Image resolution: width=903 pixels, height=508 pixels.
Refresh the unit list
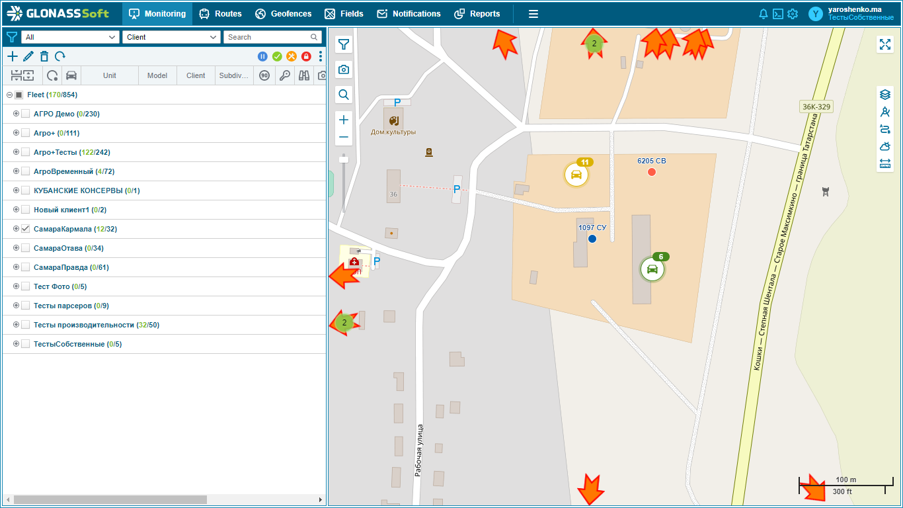(60, 57)
